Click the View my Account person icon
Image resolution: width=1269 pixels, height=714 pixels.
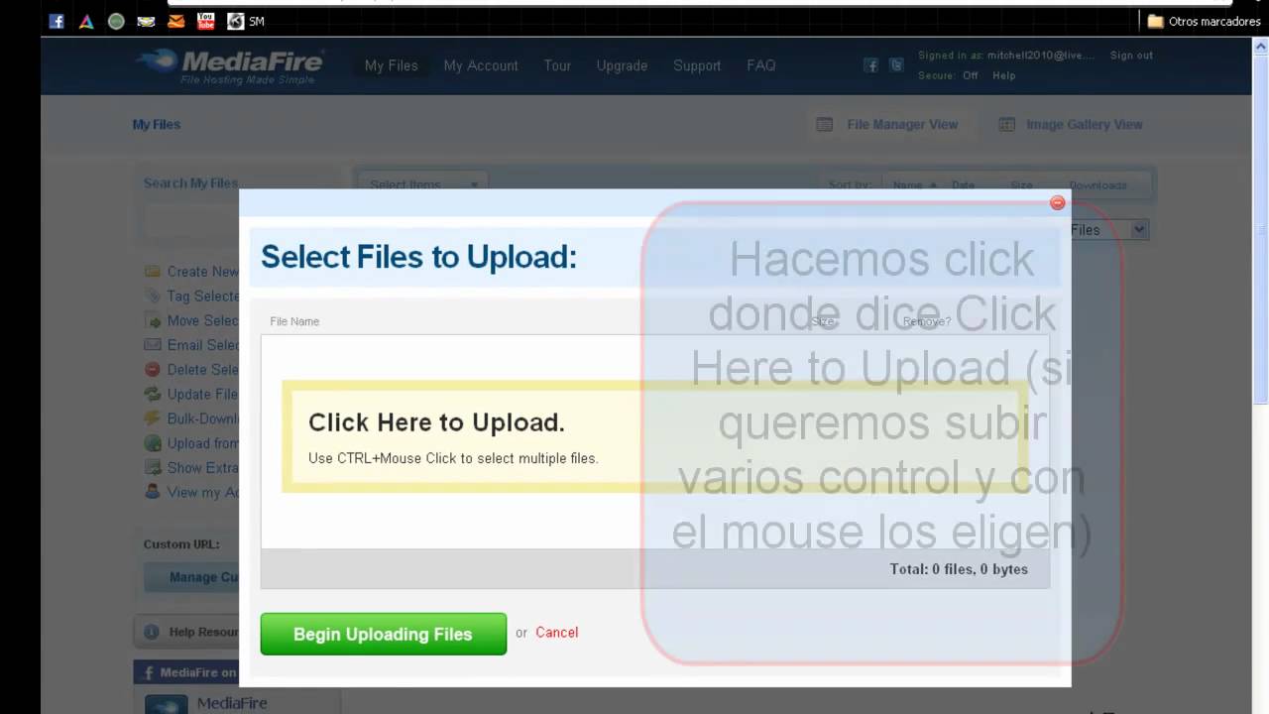click(153, 492)
